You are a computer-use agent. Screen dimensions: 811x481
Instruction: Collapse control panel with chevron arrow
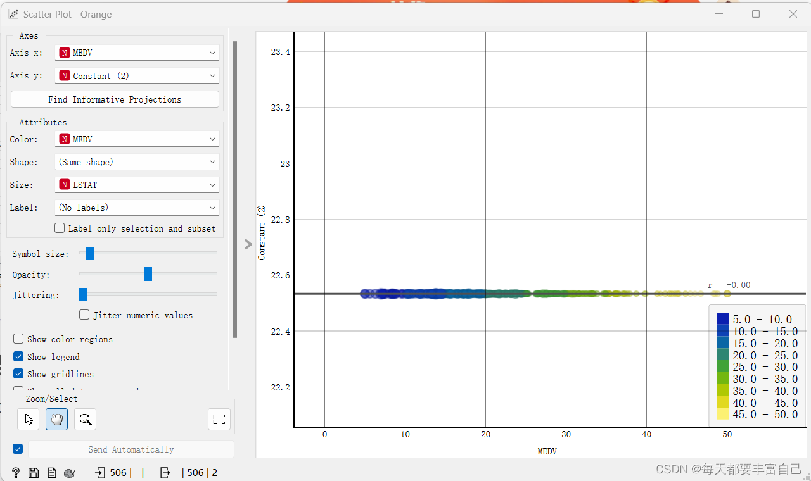(248, 244)
